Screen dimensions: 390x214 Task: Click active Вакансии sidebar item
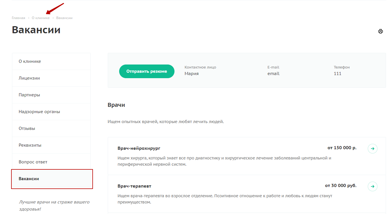point(51,179)
